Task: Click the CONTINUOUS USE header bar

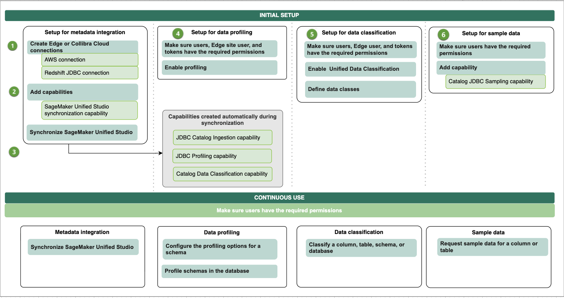Action: click(x=280, y=198)
